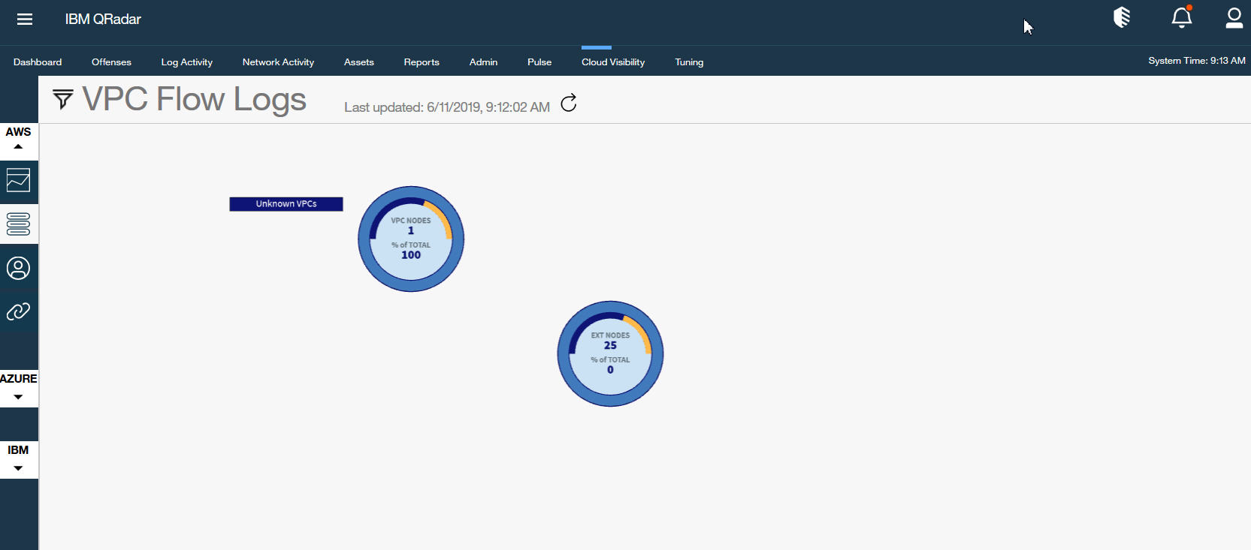Open the hamburger navigation menu

tap(25, 20)
